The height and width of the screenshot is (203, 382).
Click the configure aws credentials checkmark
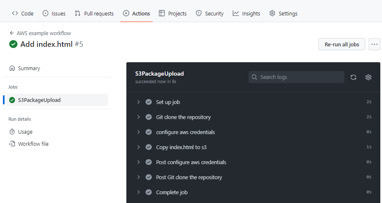click(x=148, y=132)
